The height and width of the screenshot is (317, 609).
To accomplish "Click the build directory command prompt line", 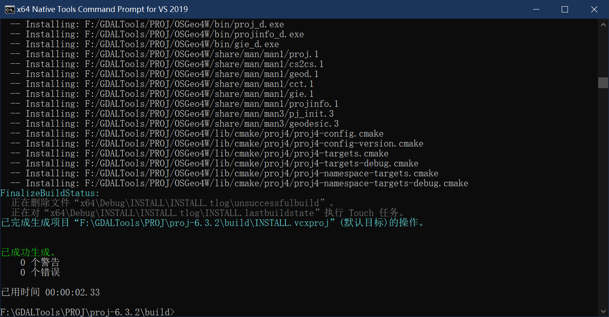I will (88, 312).
